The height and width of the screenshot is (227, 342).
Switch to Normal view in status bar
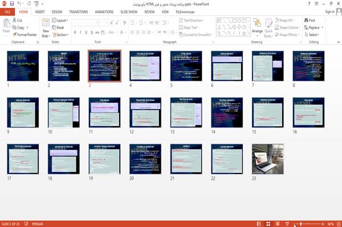pyautogui.click(x=259, y=224)
